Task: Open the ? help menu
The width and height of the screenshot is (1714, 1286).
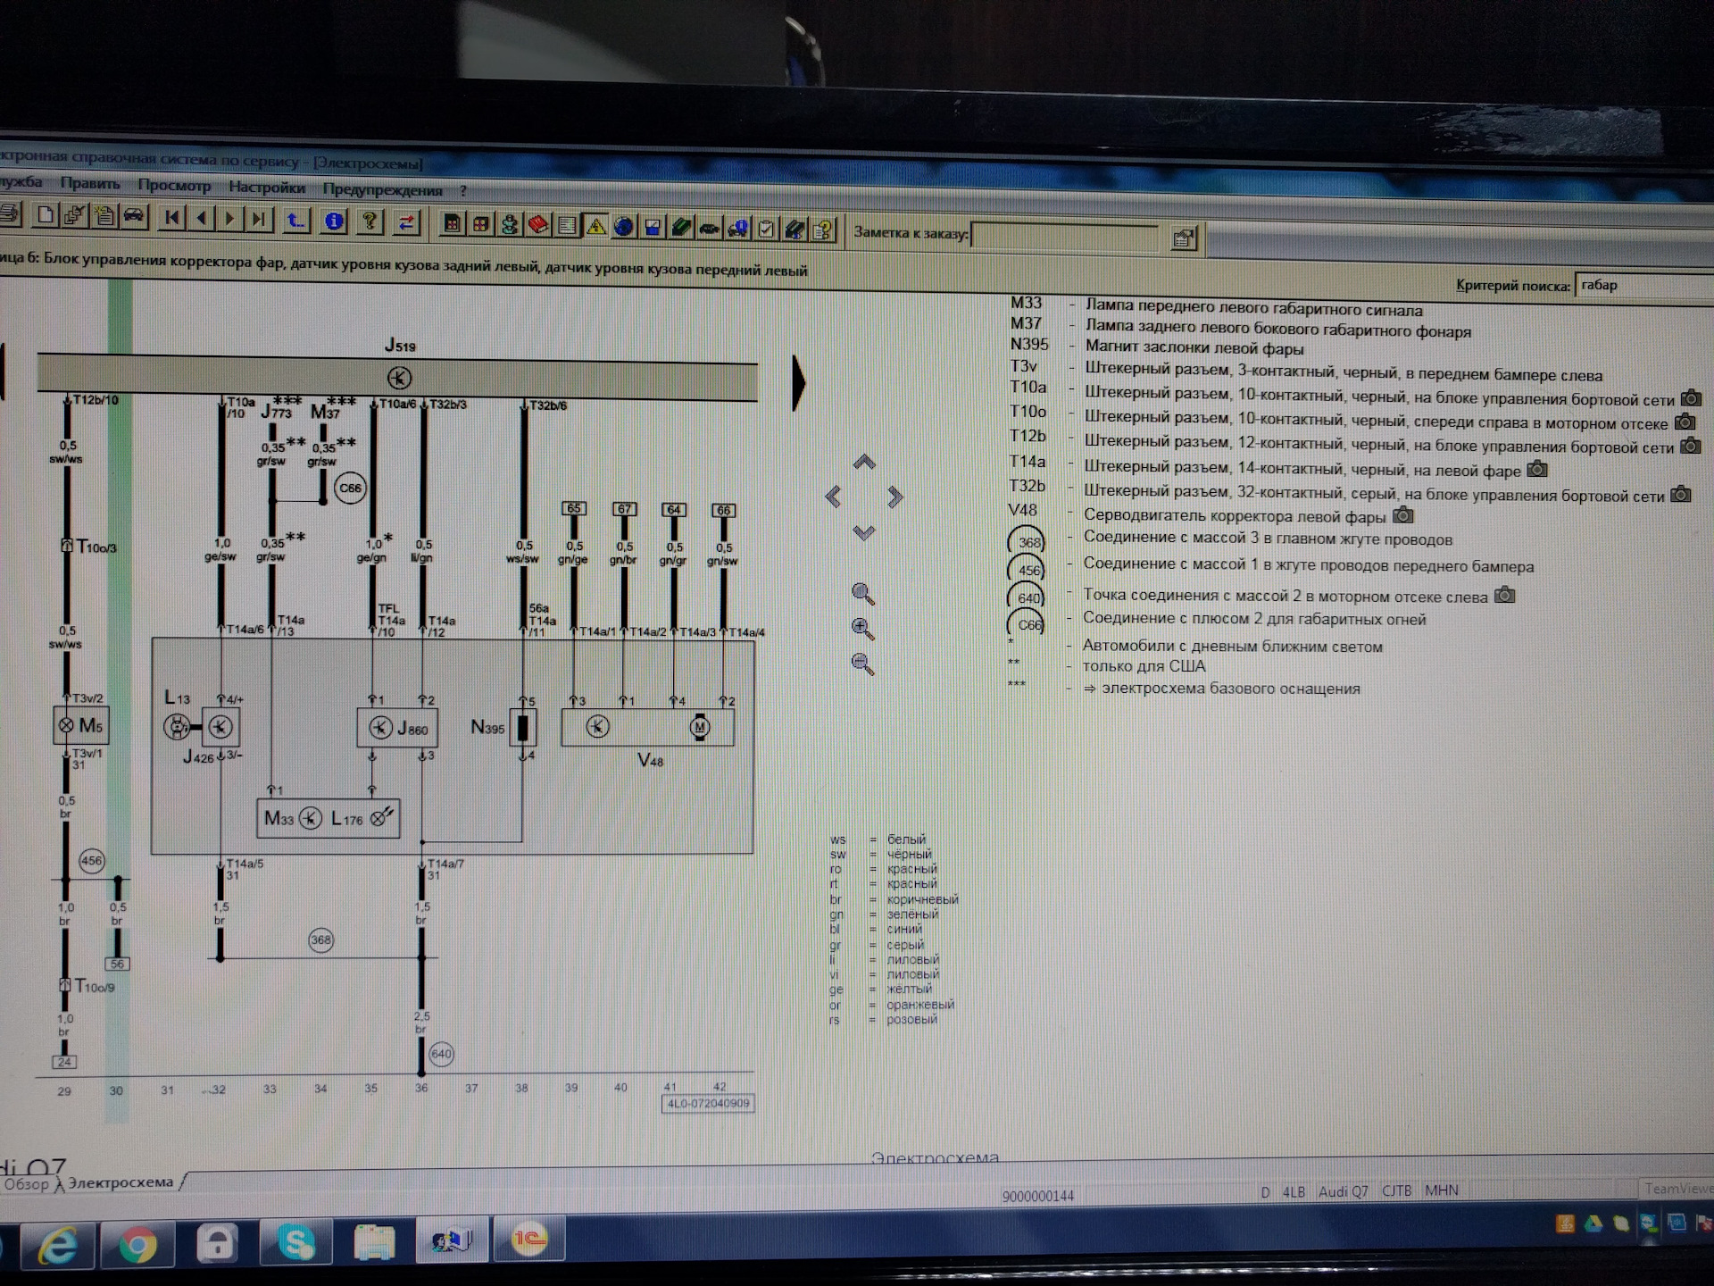Action: pos(462,190)
